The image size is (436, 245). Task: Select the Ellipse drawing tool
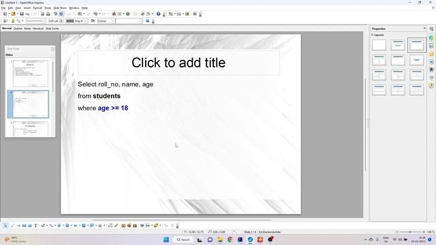coord(30,225)
